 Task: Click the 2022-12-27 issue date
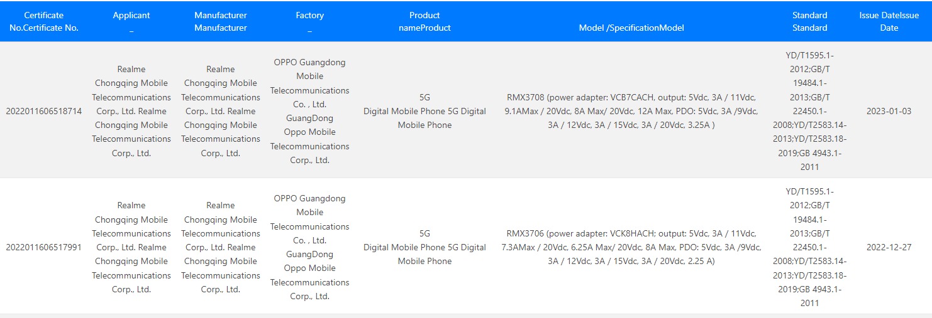889,247
